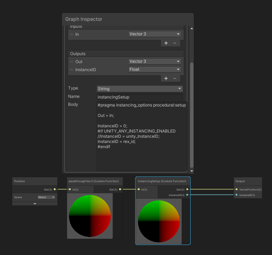This screenshot has height=255, width=272.
Task: Click the 'Out = In;' line in Body
Action: pos(106,116)
